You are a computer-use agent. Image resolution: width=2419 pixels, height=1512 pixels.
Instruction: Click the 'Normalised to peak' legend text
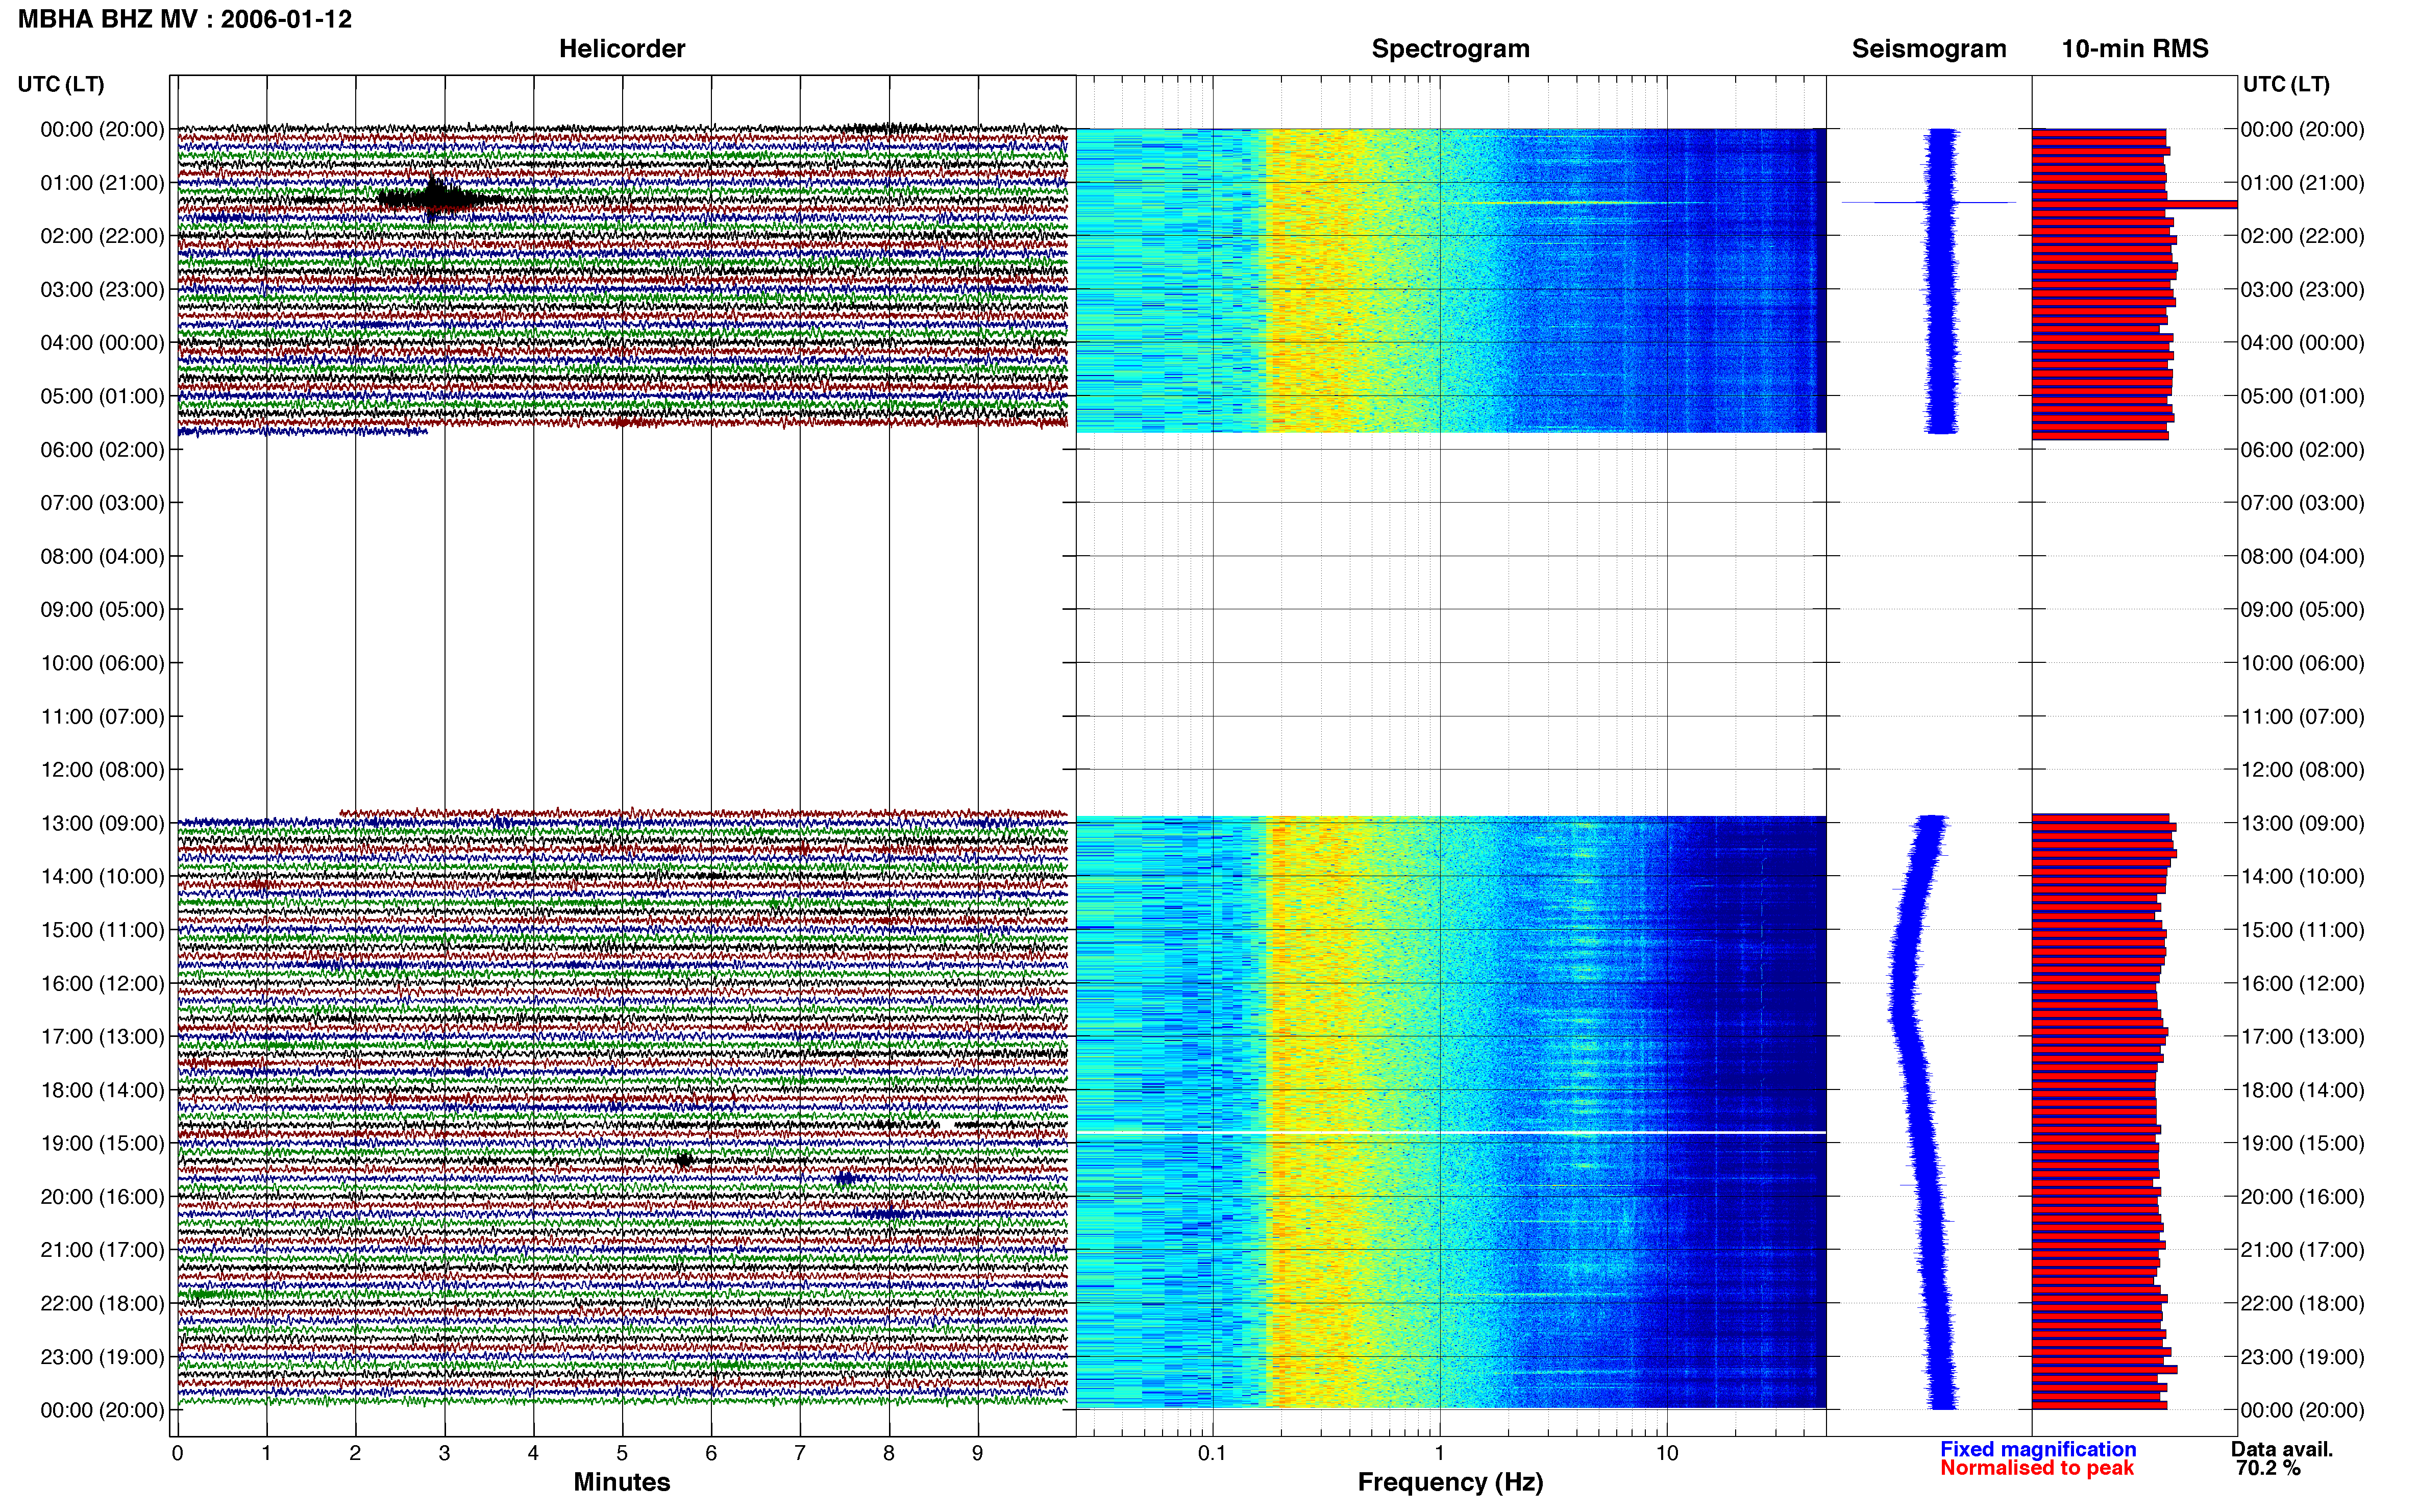(x=2037, y=1468)
